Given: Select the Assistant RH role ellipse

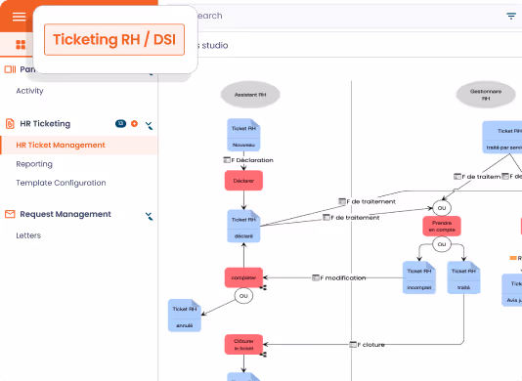Looking at the screenshot, I should (250, 95).
